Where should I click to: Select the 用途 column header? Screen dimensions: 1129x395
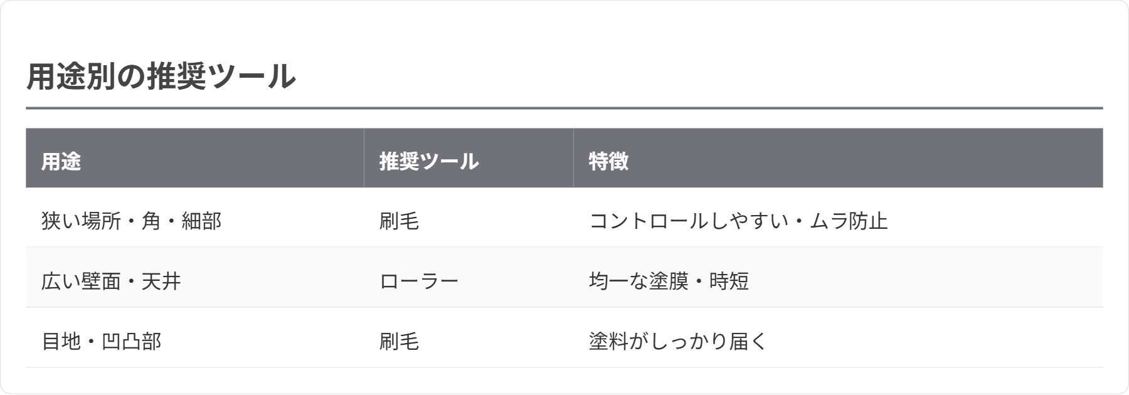pyautogui.click(x=61, y=162)
